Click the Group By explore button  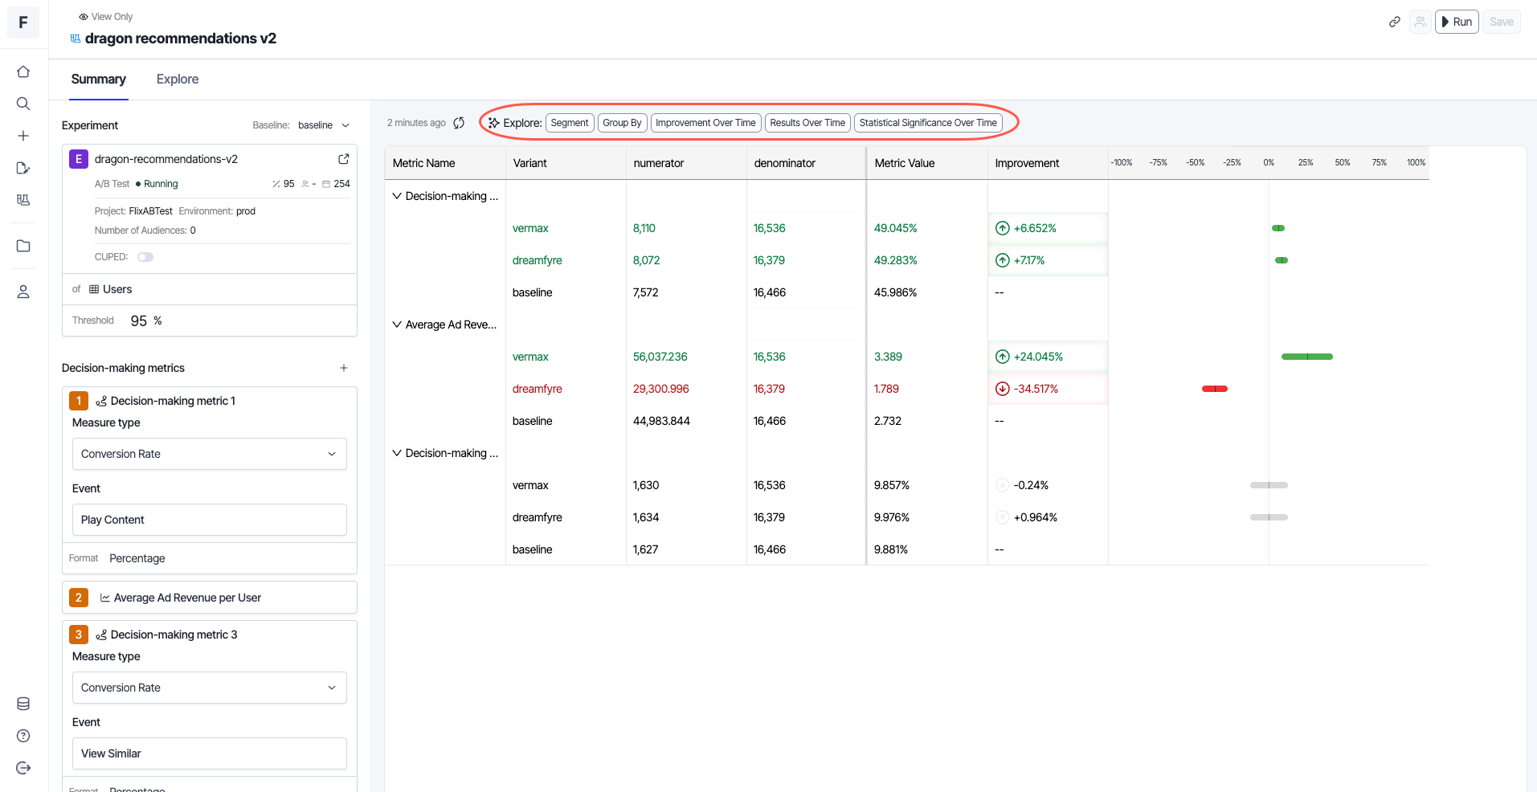pos(622,123)
